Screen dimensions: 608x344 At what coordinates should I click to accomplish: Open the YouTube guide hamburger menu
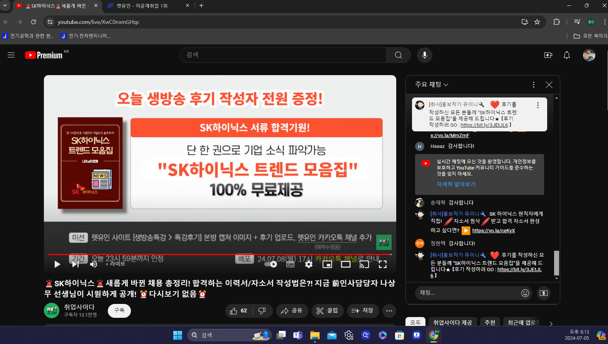tap(11, 55)
